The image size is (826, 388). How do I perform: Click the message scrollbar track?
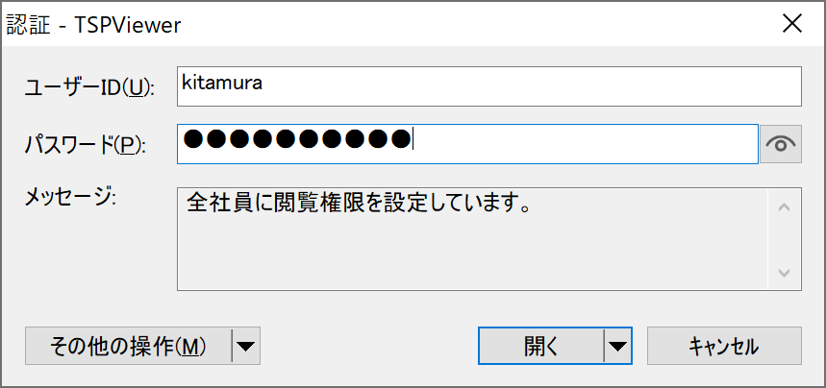783,240
